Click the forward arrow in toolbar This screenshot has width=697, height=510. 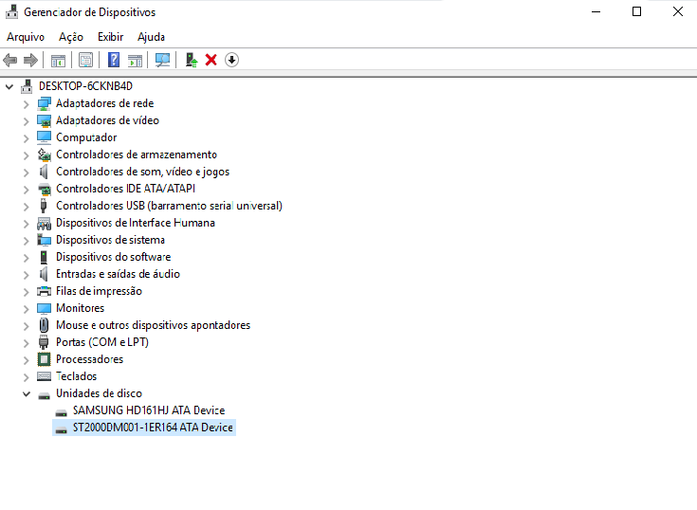[x=30, y=60]
